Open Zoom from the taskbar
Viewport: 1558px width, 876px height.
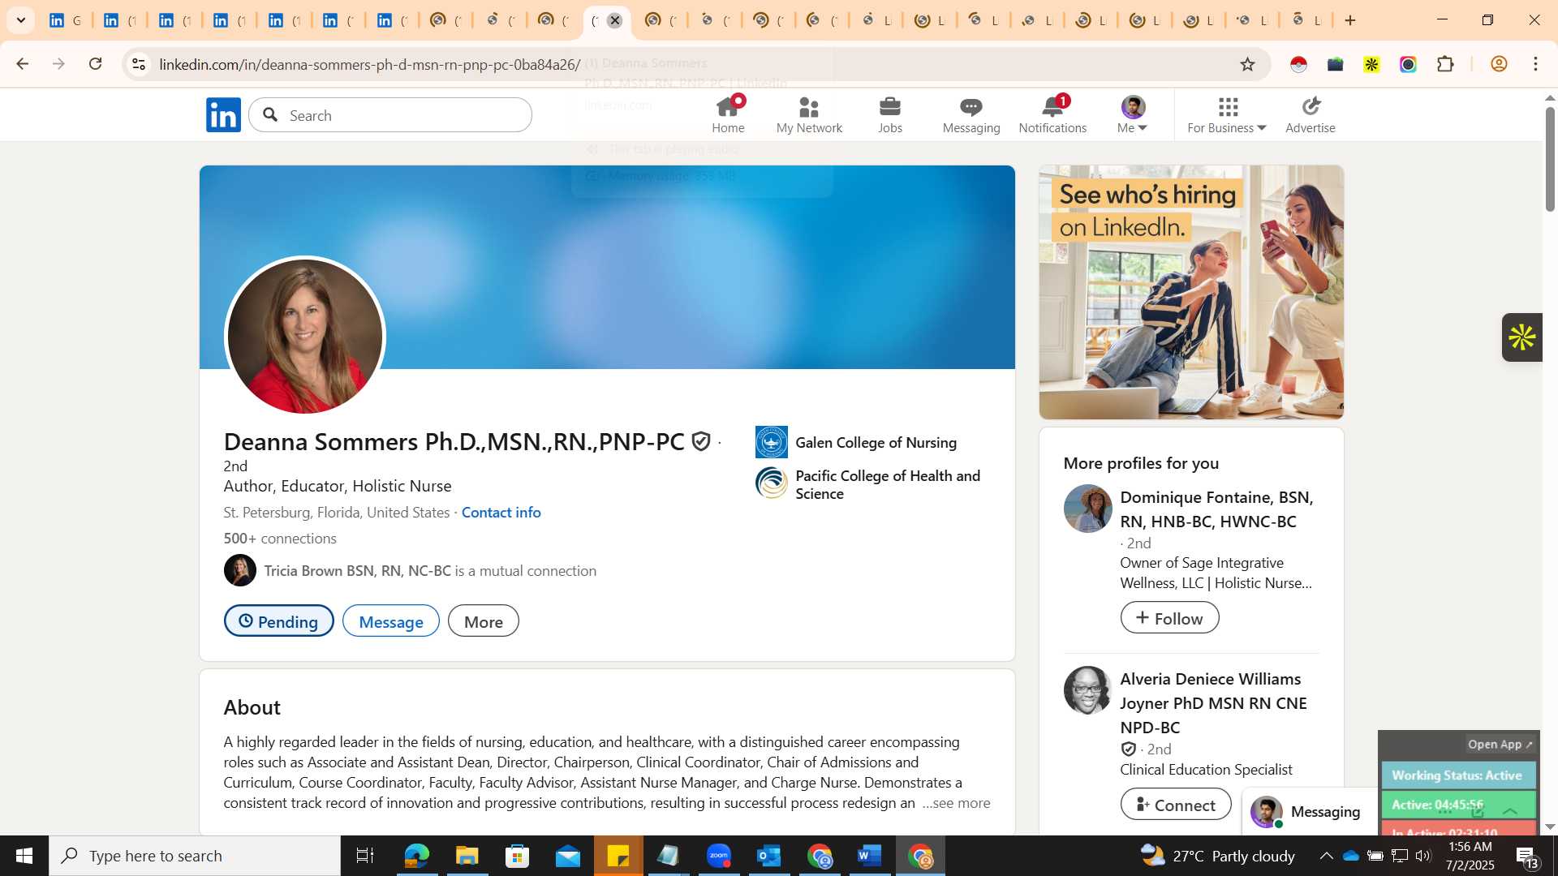point(719,856)
